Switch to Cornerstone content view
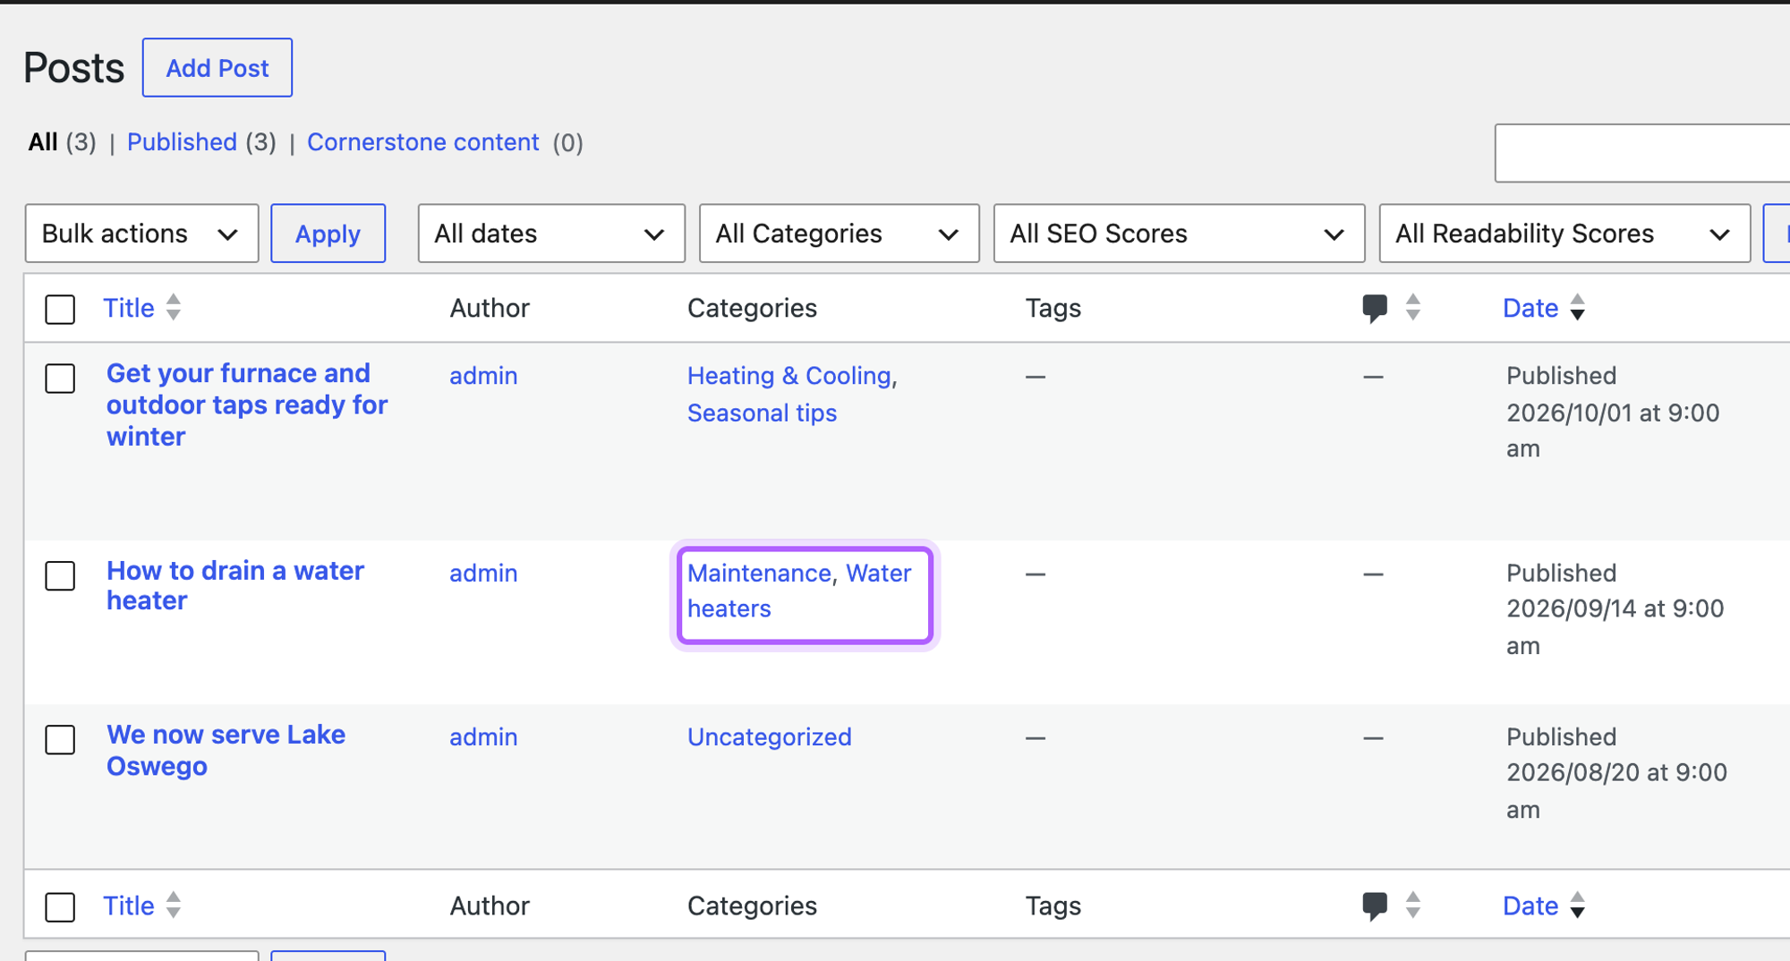 [x=423, y=142]
